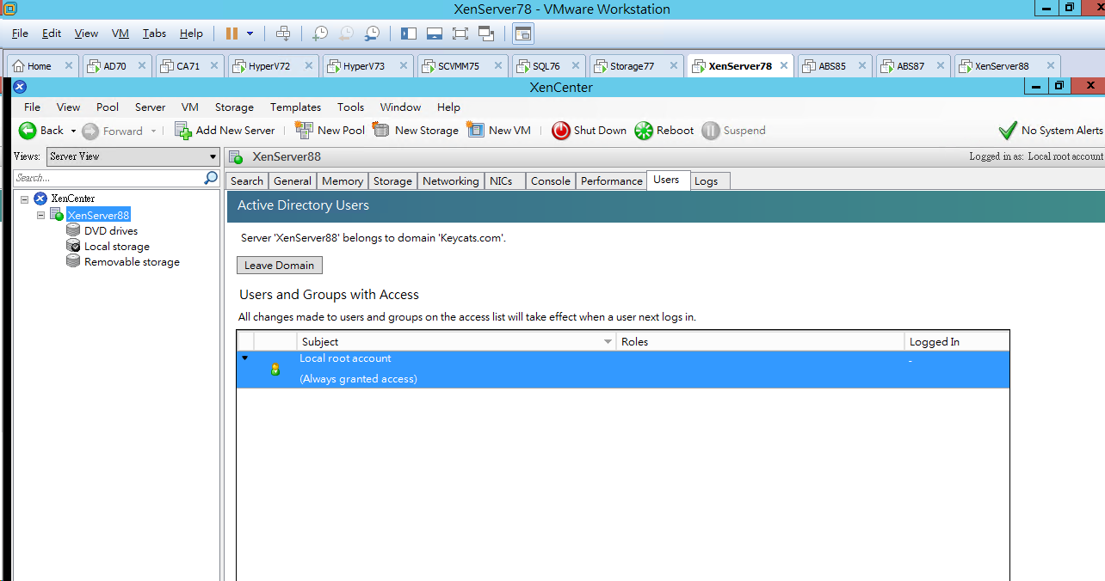
Task: Take a VM snapshot with the clock-plus icon
Action: pyautogui.click(x=319, y=34)
